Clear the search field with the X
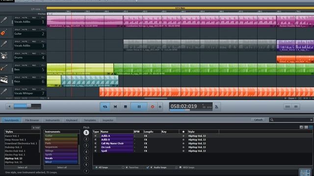The image size is (314, 176). (311, 120)
